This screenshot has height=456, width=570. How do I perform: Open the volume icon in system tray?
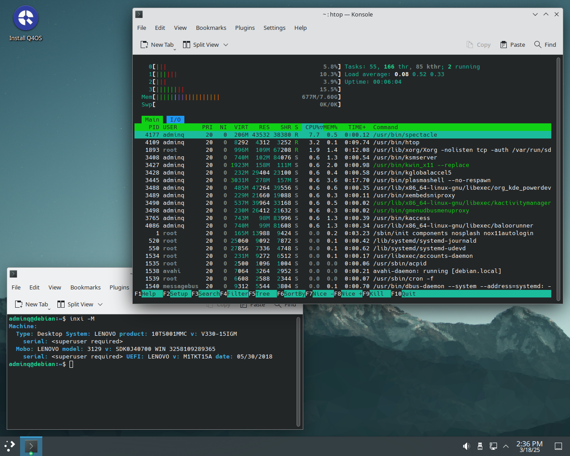(466, 446)
